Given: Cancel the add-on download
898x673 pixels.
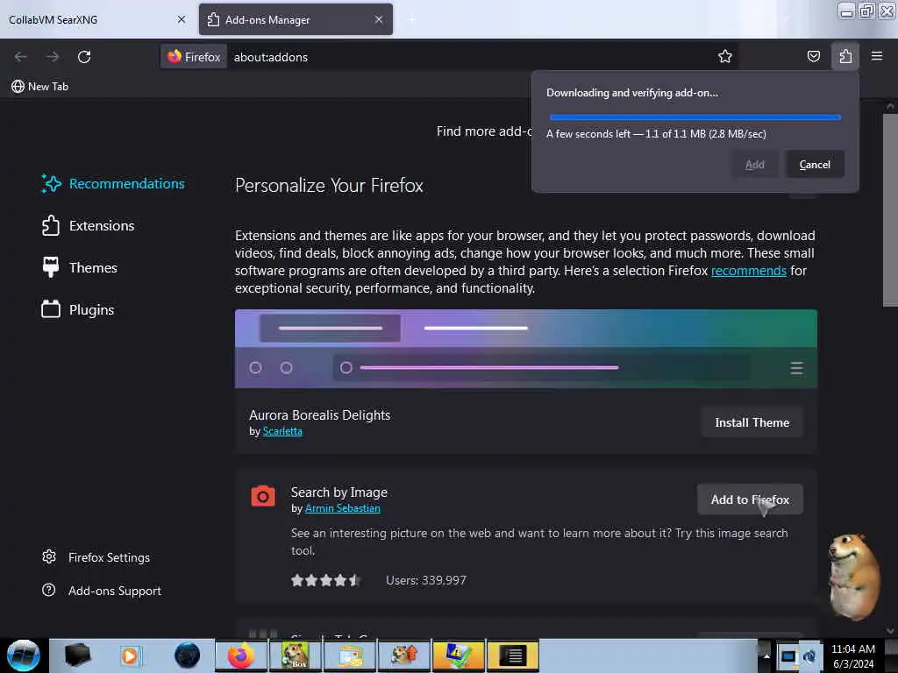Looking at the screenshot, I should point(815,164).
